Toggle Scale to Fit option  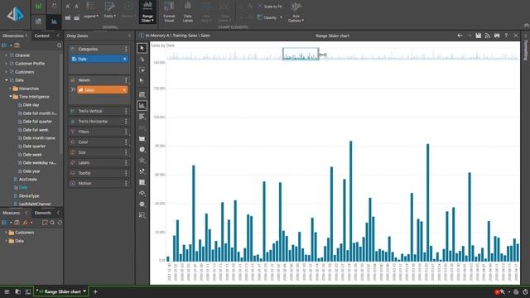(270, 6)
